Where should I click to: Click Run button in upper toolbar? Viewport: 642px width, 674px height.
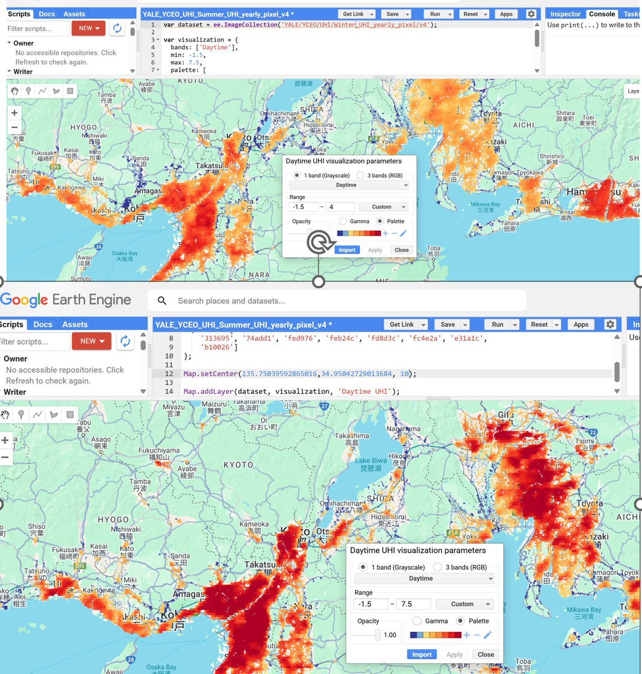tap(435, 14)
